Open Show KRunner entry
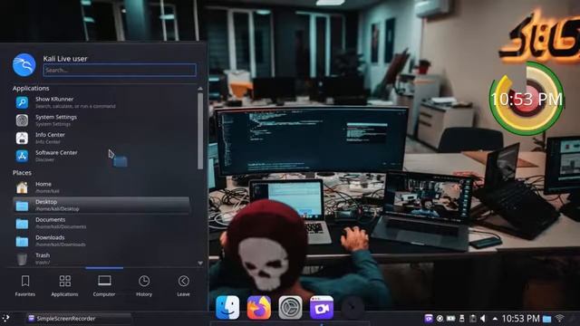Viewport: 580px width, 326px height. [x=101, y=102]
